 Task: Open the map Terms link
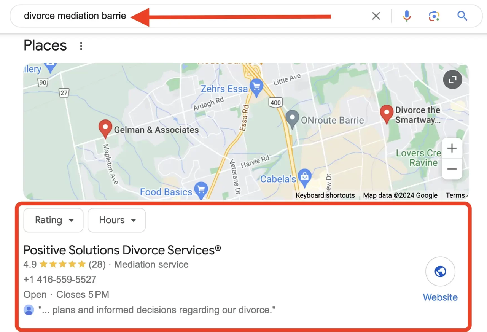click(455, 195)
